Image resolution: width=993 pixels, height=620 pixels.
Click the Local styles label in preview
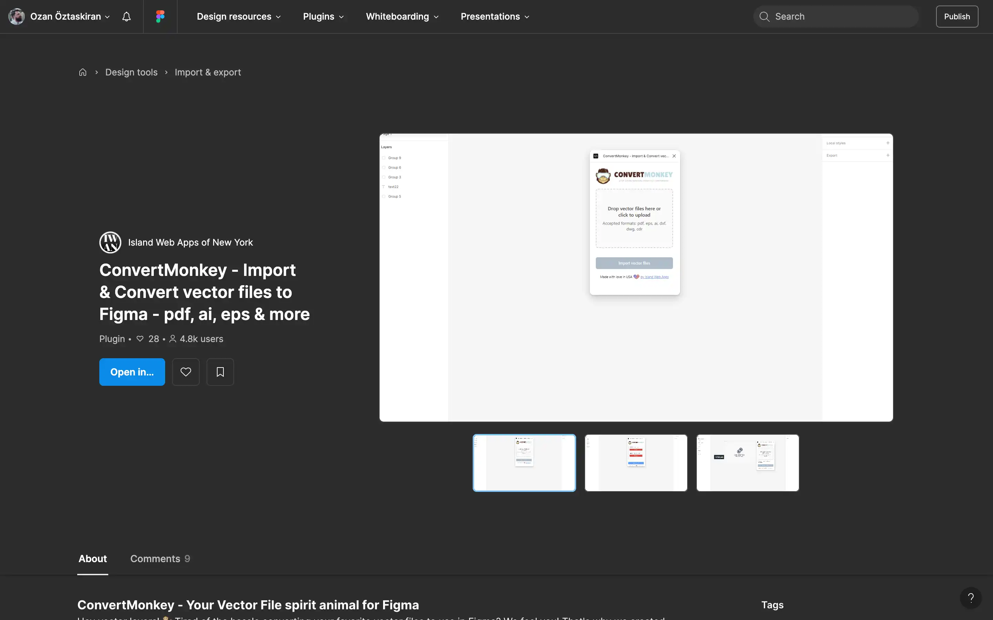tap(836, 143)
